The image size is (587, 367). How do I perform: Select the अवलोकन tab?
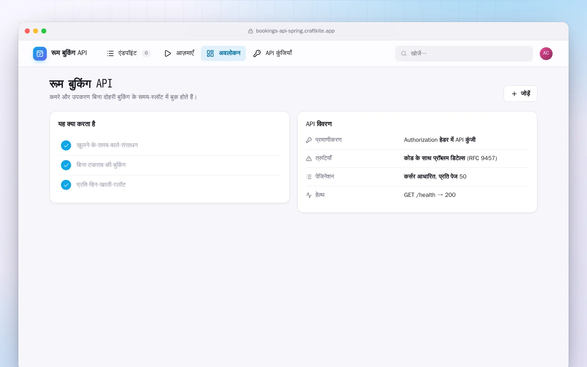tap(223, 53)
